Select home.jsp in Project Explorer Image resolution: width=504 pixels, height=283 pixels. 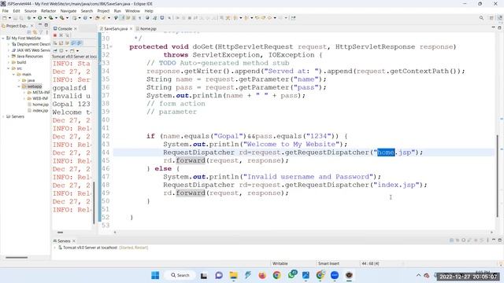[x=40, y=105]
